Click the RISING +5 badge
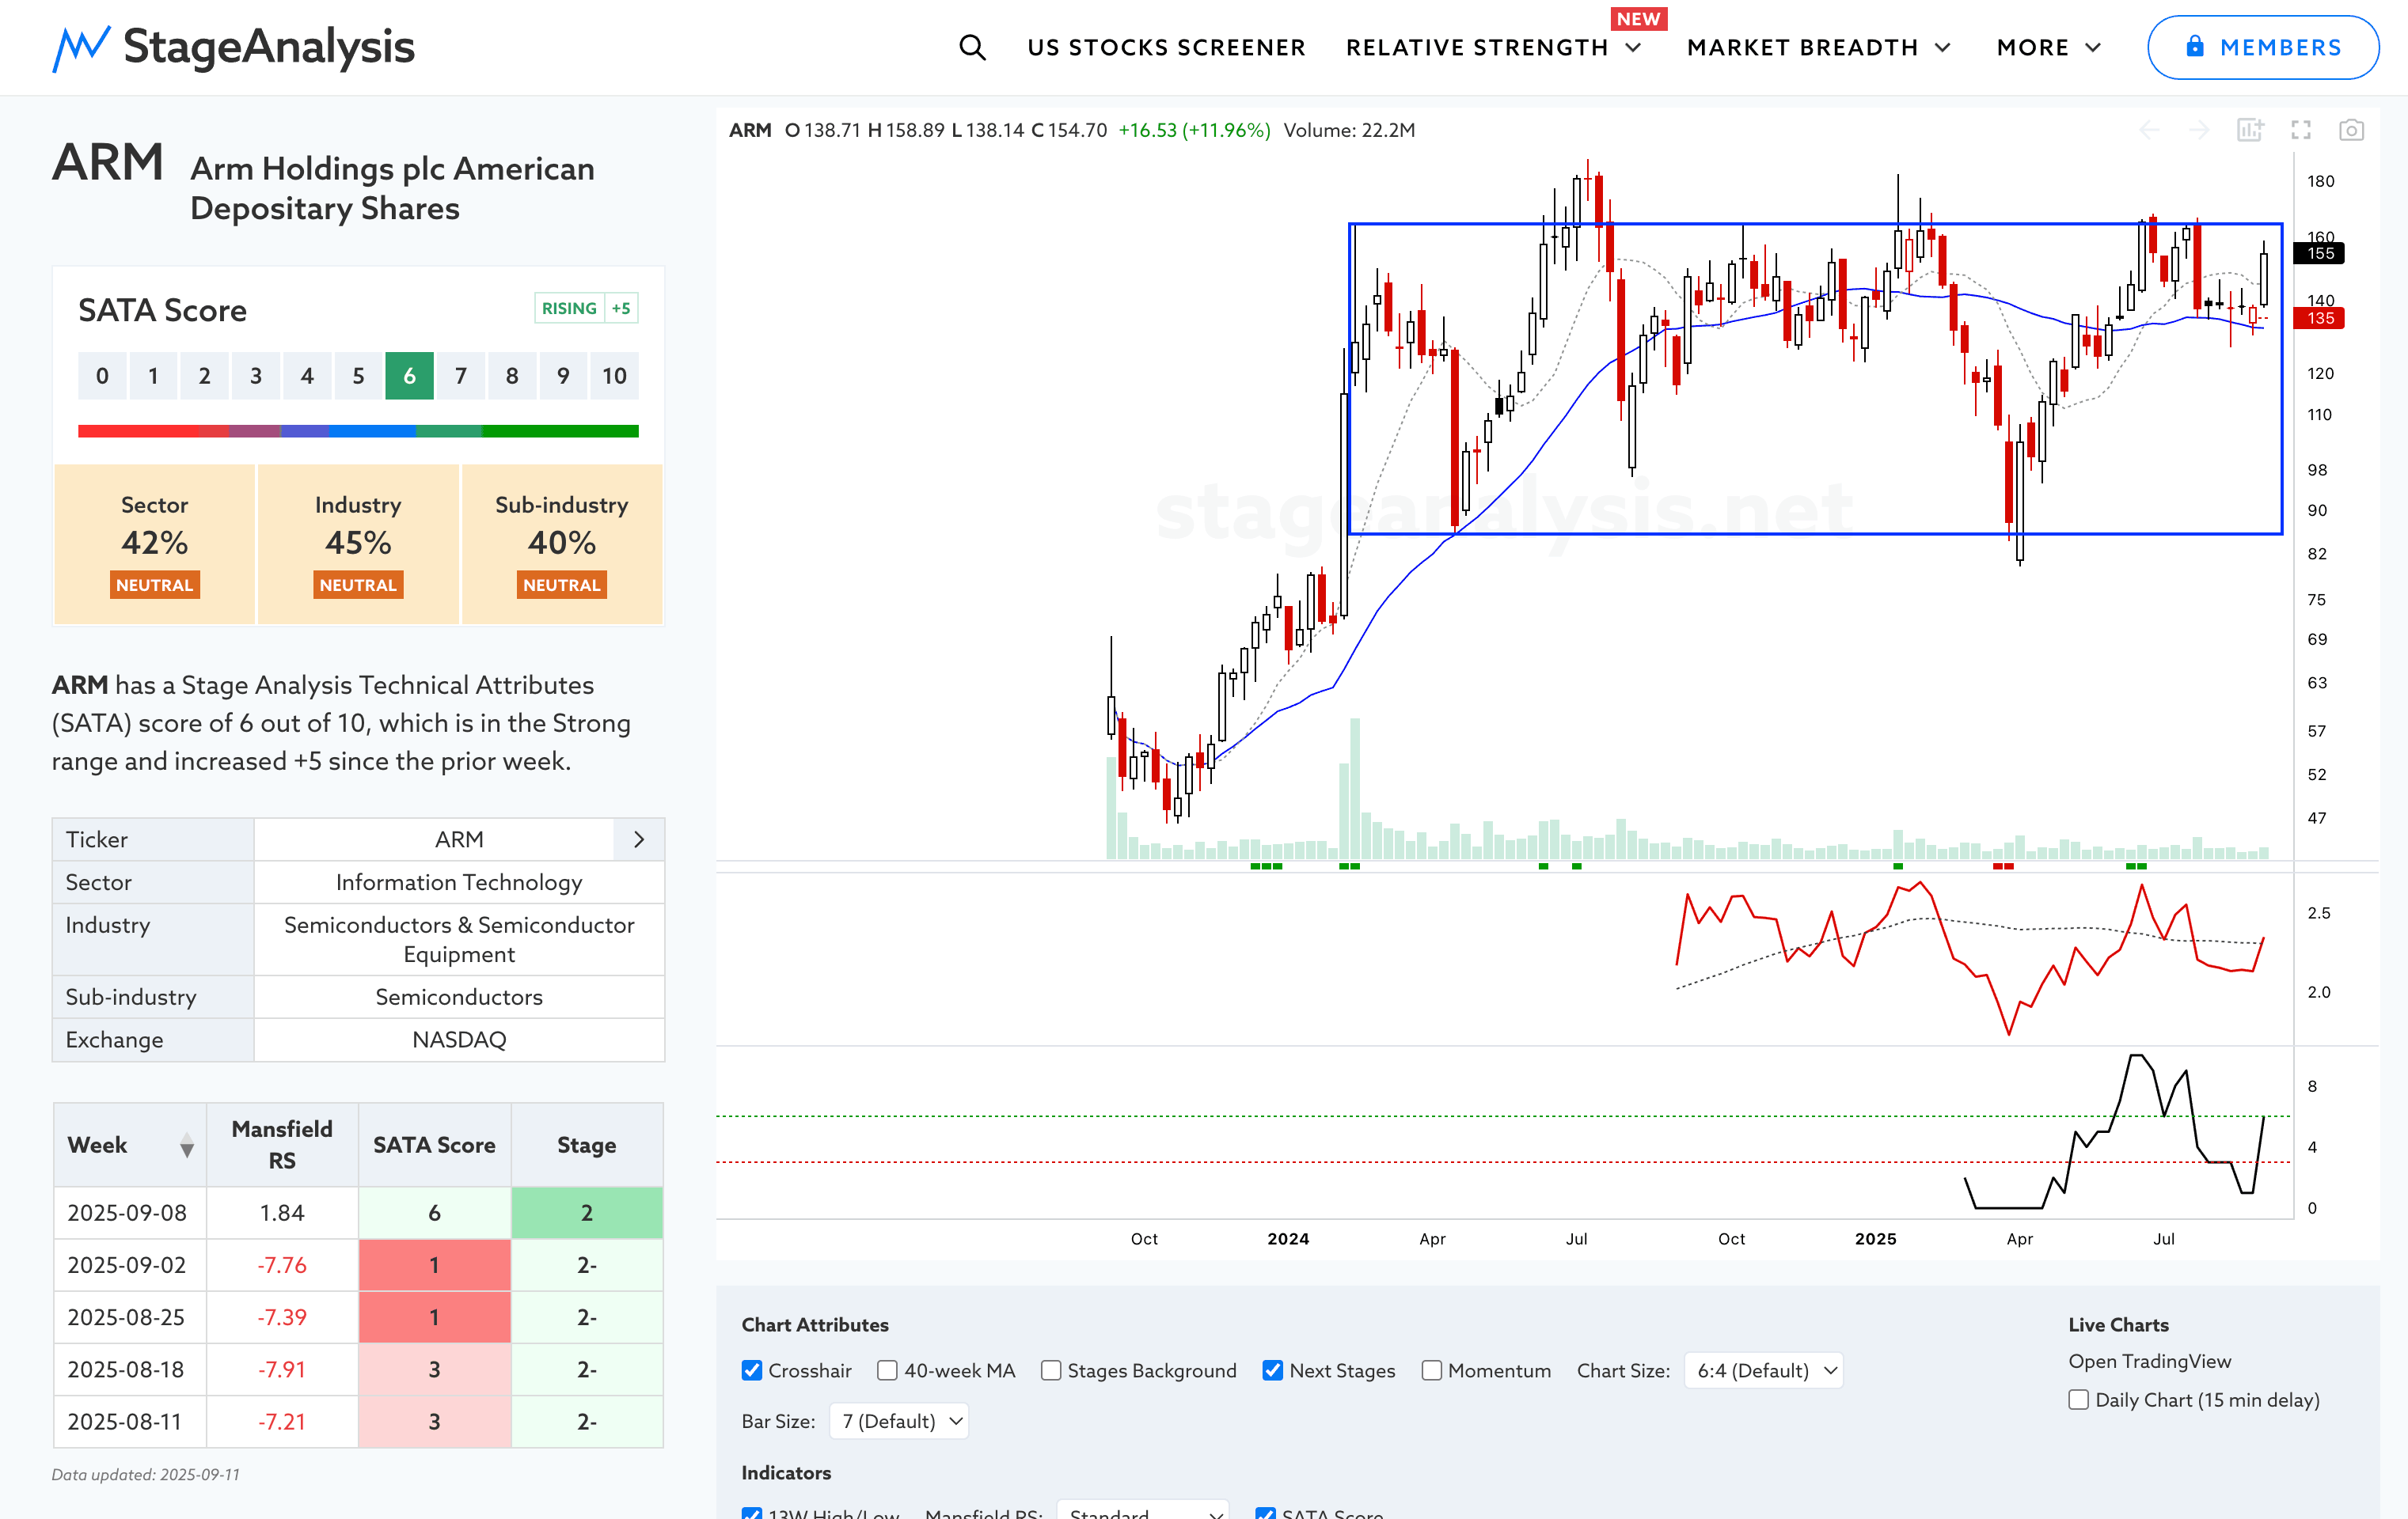Screen dimensions: 2408x1519 pos(586,308)
